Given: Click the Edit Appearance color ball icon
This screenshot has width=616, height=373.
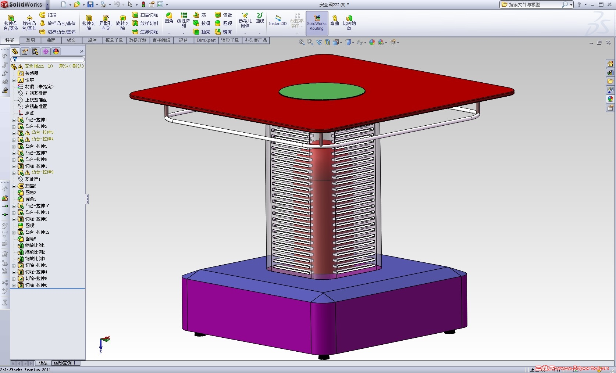Looking at the screenshot, I should click(x=372, y=42).
